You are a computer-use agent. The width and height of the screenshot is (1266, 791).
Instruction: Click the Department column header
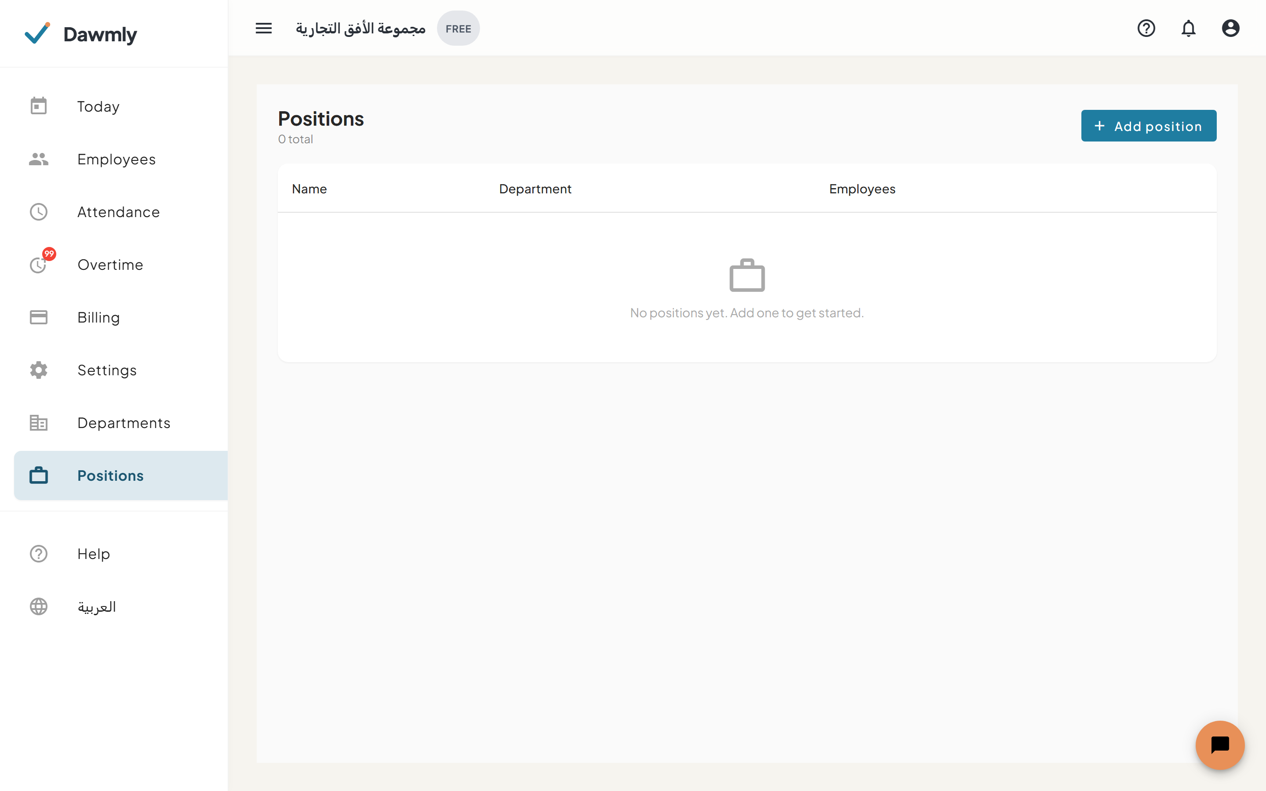[x=535, y=189]
